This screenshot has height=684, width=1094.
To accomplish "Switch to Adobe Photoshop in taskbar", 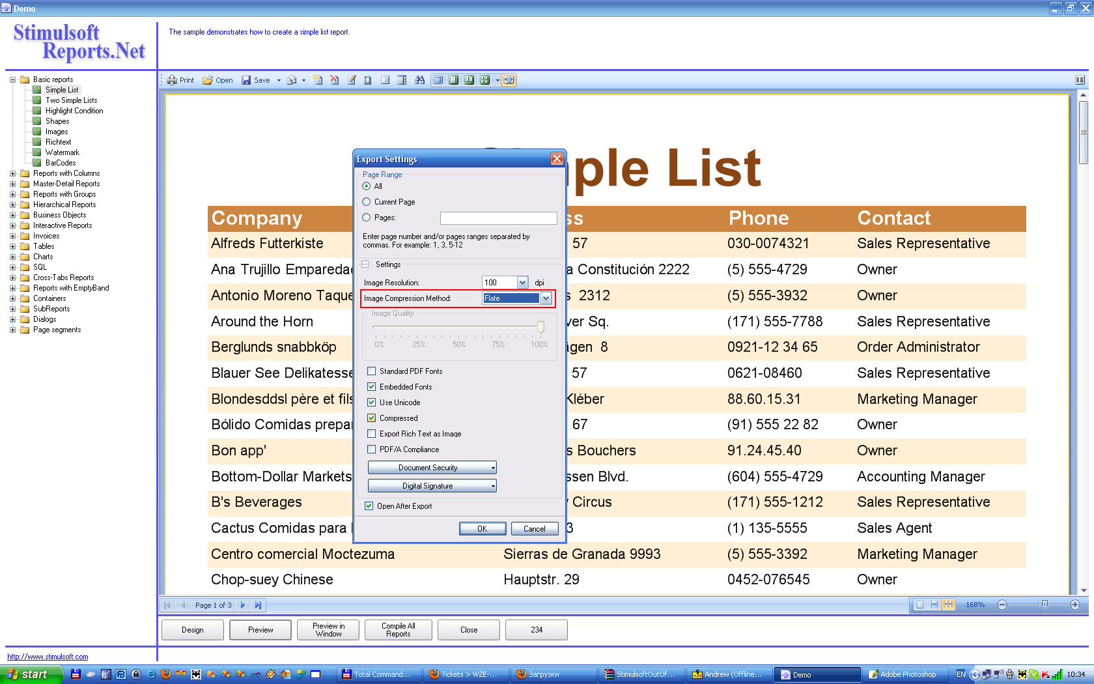I will pos(907,674).
